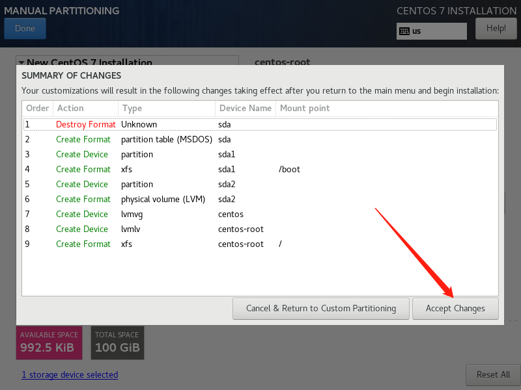Select the us keyboard layout field
Image resolution: width=521 pixels, height=390 pixels.
pos(432,31)
